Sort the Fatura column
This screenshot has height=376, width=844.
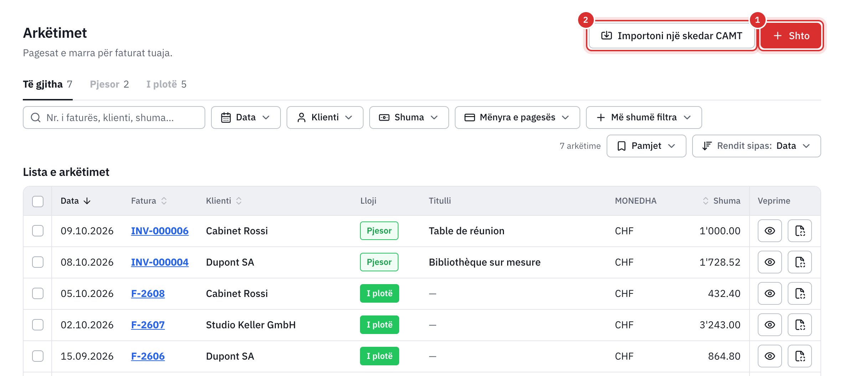(164, 201)
